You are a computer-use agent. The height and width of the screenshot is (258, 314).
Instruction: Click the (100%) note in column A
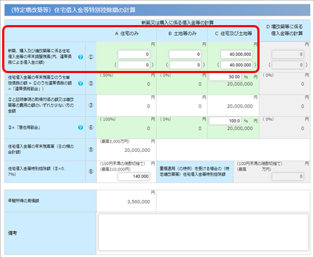pyautogui.click(x=108, y=119)
